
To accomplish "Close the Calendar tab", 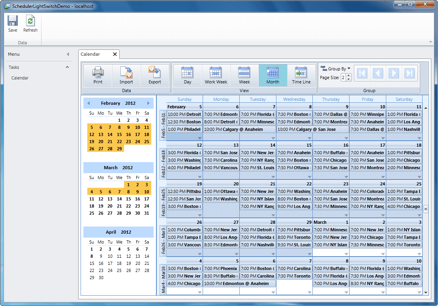I will pyautogui.click(x=115, y=54).
